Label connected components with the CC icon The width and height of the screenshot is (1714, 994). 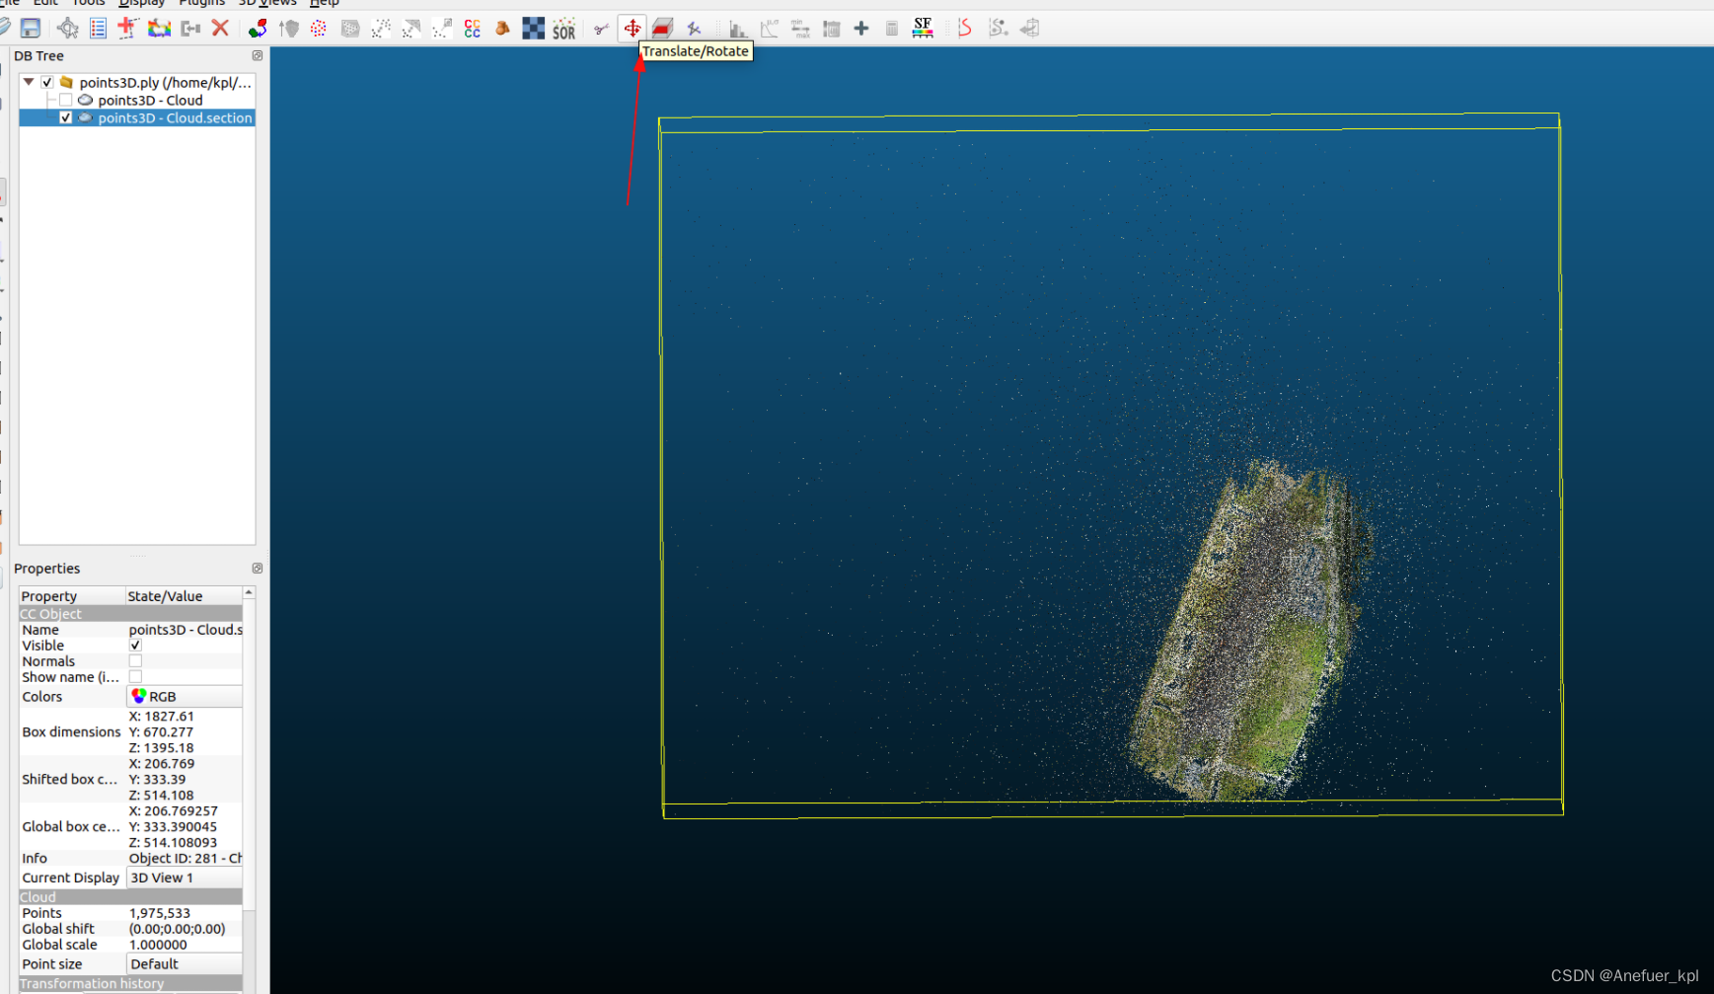(473, 29)
